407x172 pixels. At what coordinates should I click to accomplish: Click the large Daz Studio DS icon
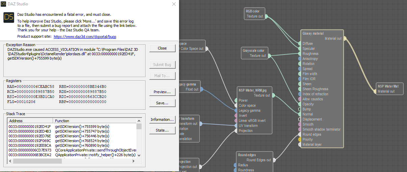click(9, 18)
